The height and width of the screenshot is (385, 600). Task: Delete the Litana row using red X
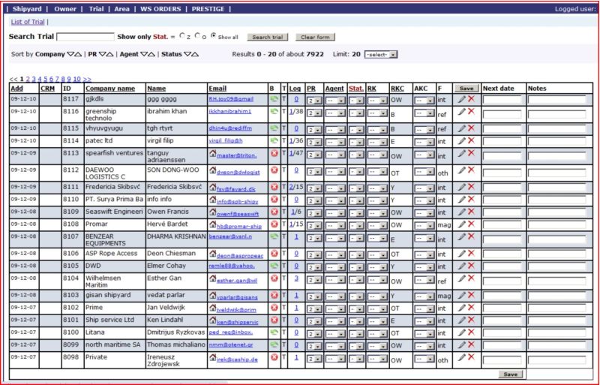[x=471, y=332]
